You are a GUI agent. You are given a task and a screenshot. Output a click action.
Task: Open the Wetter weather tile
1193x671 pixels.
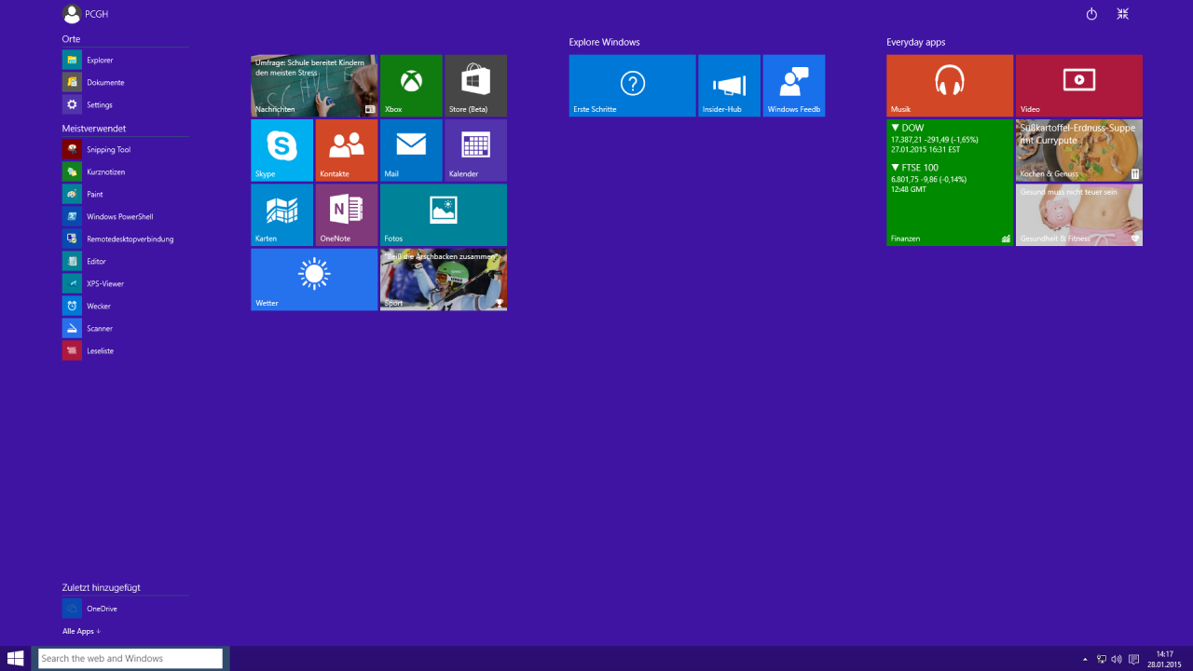314,279
